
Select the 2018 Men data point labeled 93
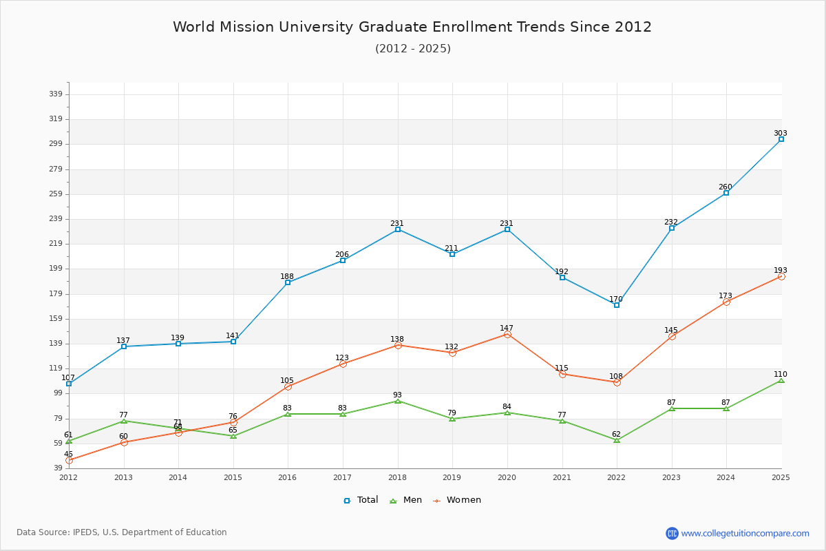point(398,401)
